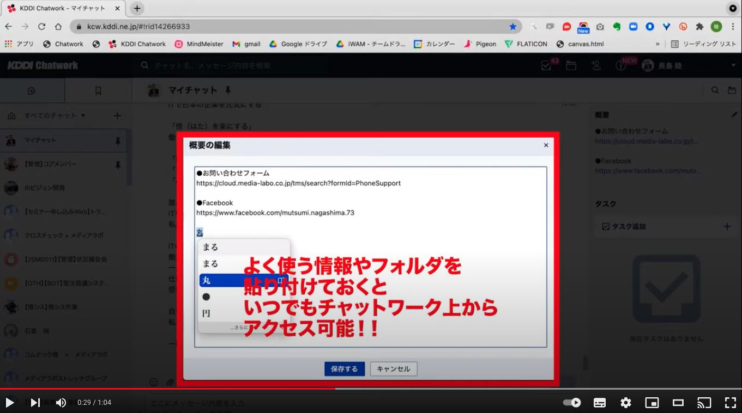This screenshot has width=742, height=413.
Task: Open the canvas.html bookmark
Action: tap(580, 44)
